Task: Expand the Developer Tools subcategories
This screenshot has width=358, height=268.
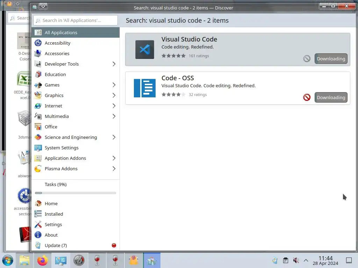Action: click(114, 64)
